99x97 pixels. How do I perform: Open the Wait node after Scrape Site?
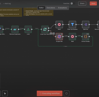tap(72, 37)
